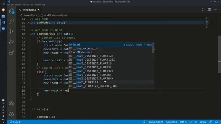Image resolution: width=221 pixels, height=124 pixels.
Task: Choose __HAVE_DISTINCT_FLOAT16 suggestion
Action: click(110, 63)
